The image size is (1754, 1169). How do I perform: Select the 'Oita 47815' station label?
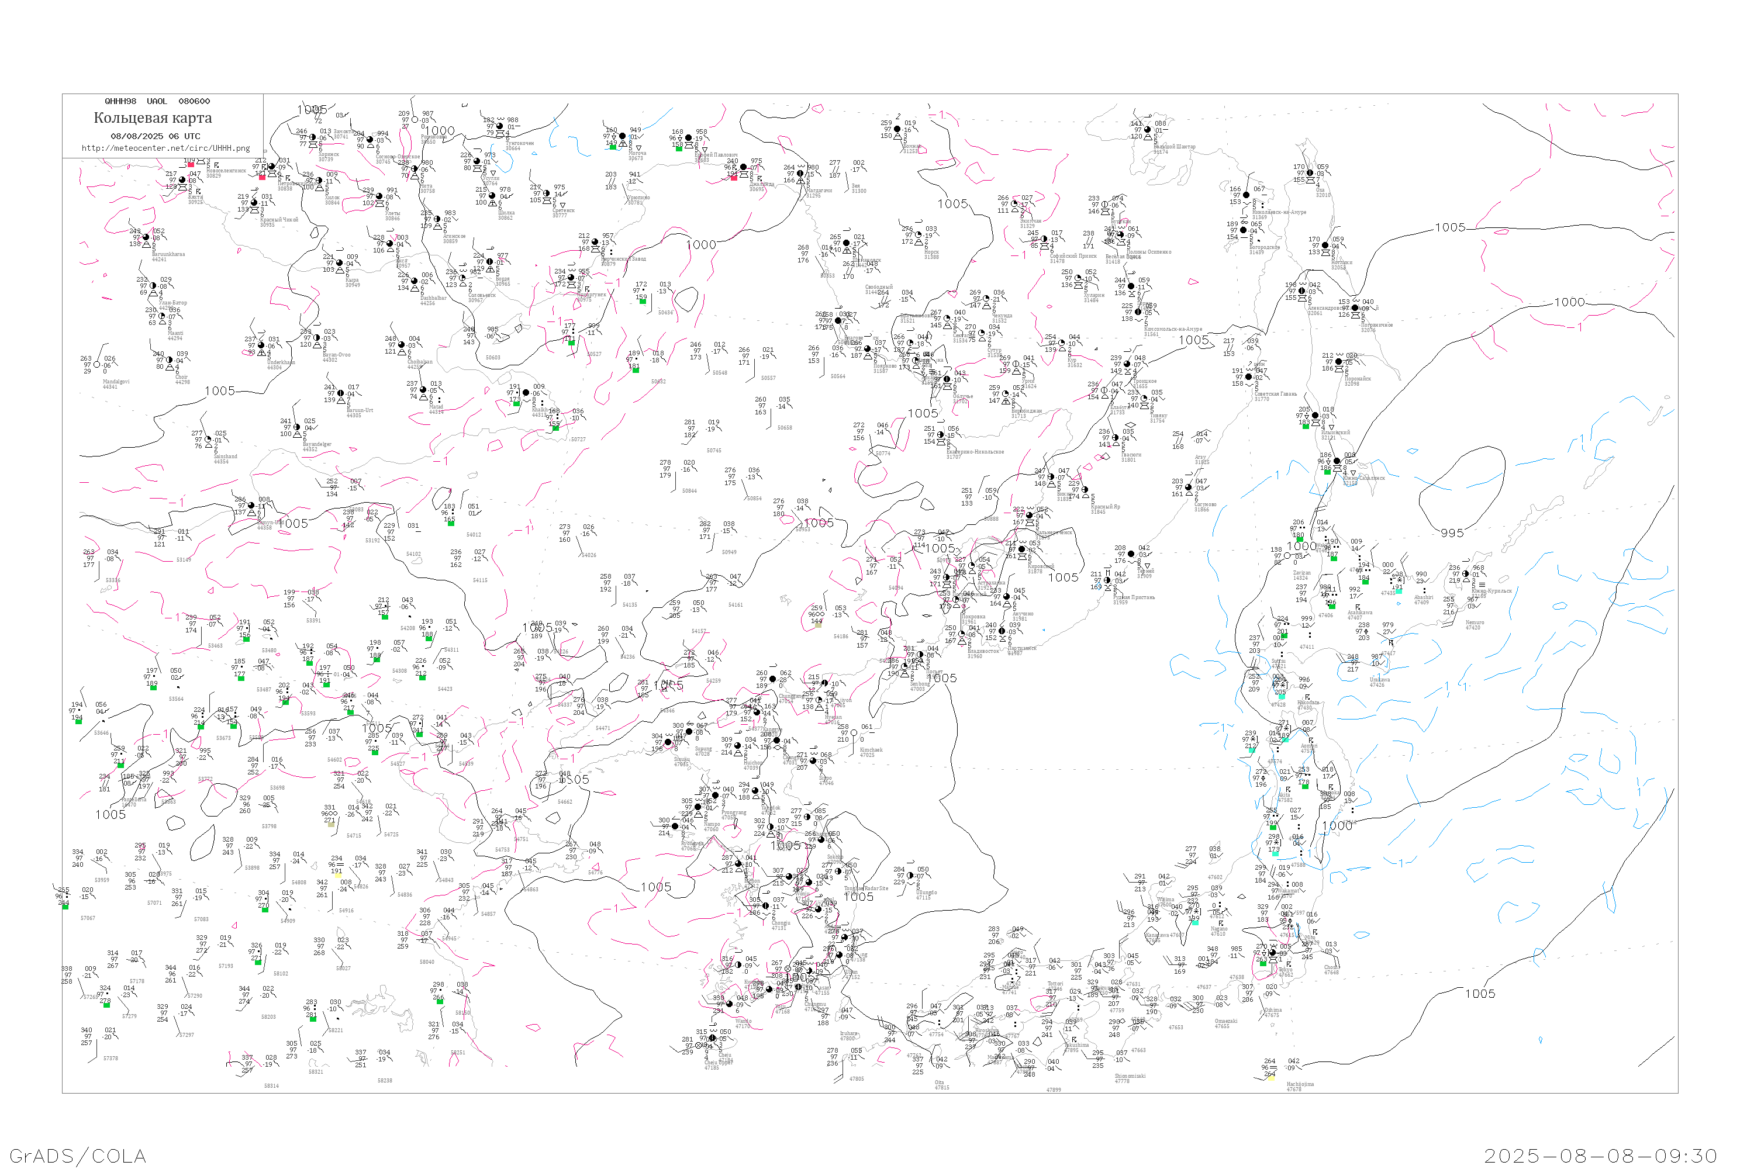(942, 1085)
